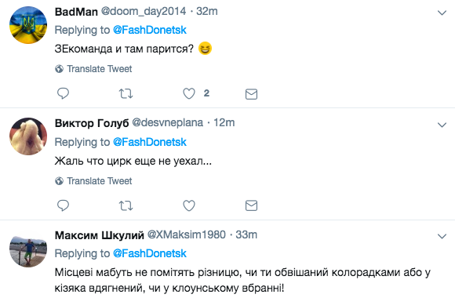Open dropdown chevron on Максим Шкулий's tweet
455x298 pixels.
pos(442,236)
